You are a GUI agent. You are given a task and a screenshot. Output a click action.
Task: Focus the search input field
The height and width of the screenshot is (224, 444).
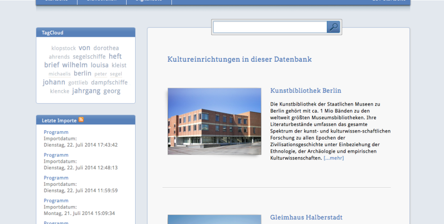point(270,27)
